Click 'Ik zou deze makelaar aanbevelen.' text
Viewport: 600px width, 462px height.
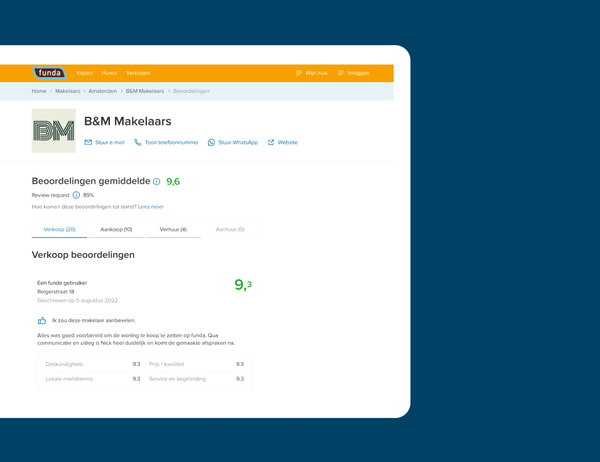pos(94,320)
